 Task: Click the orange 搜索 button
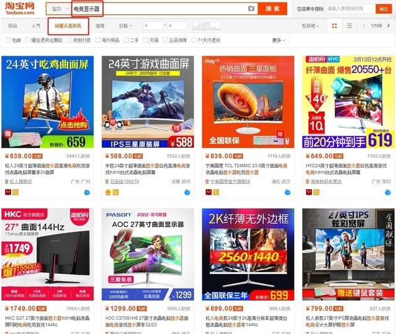272,9
